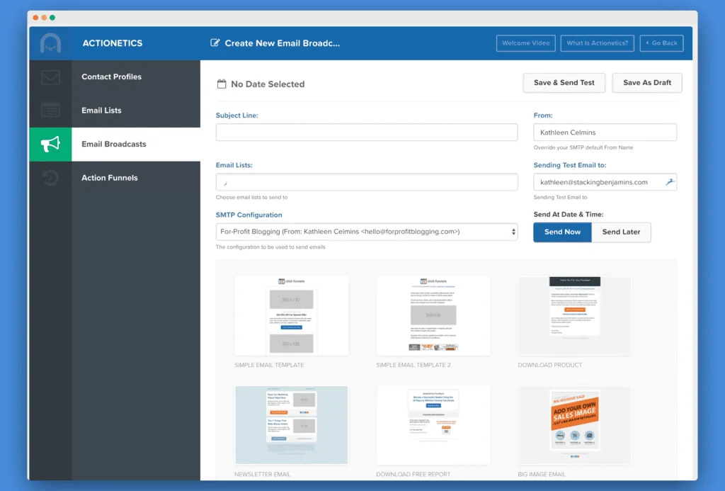Click the DOWNLOAD PRODUCT caption

(x=549, y=365)
